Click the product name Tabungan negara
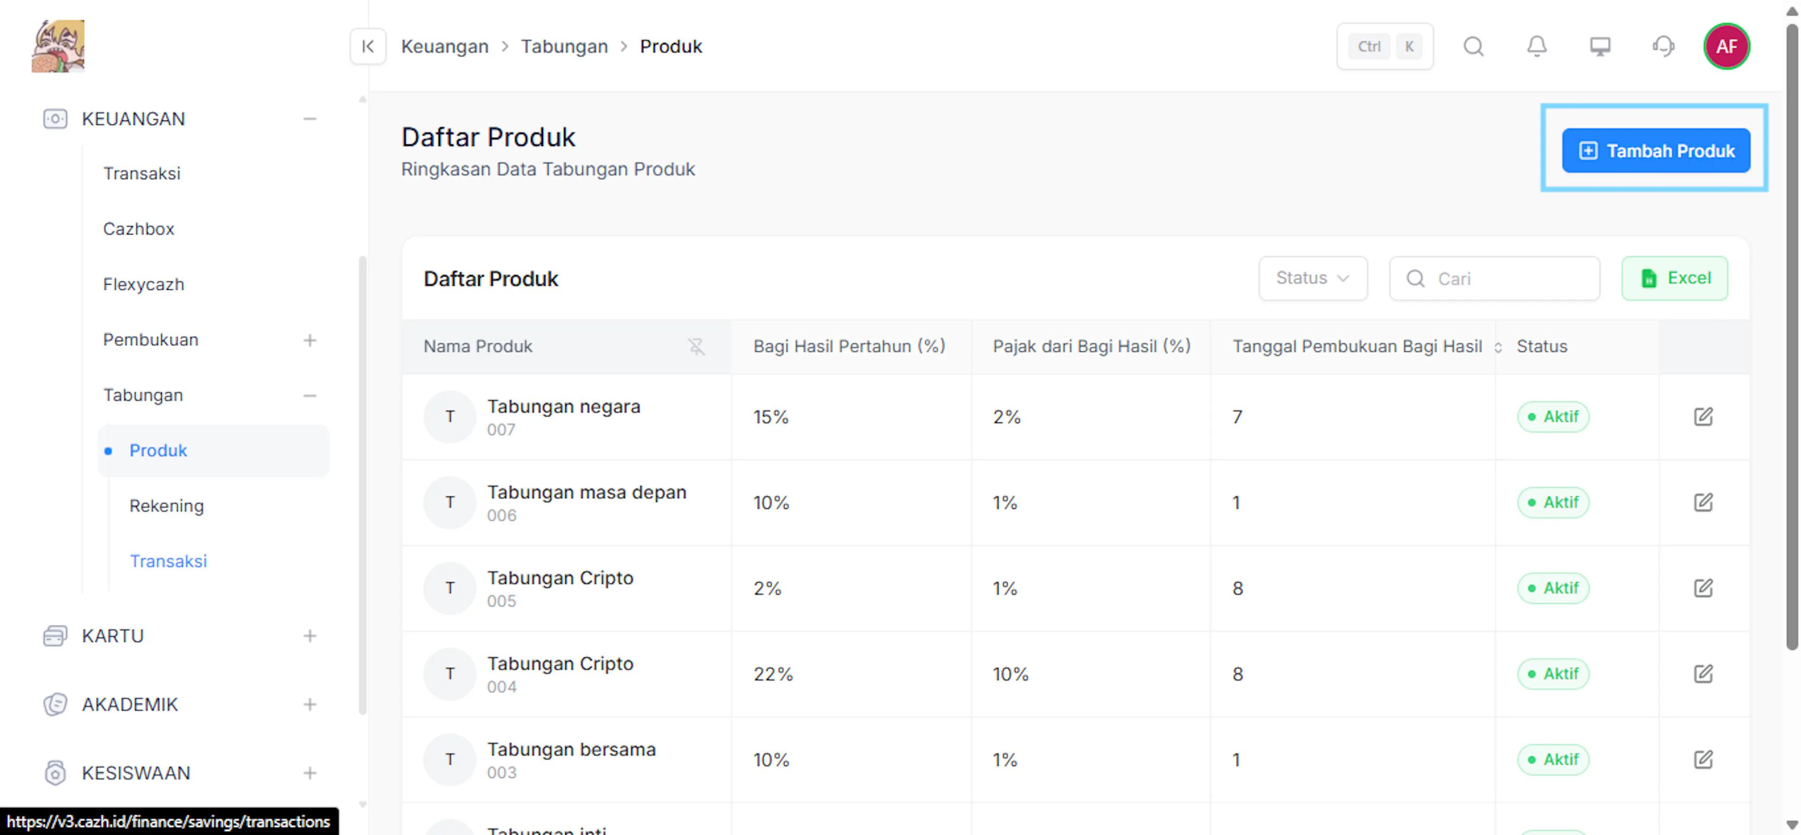This screenshot has width=1801, height=835. click(x=563, y=406)
